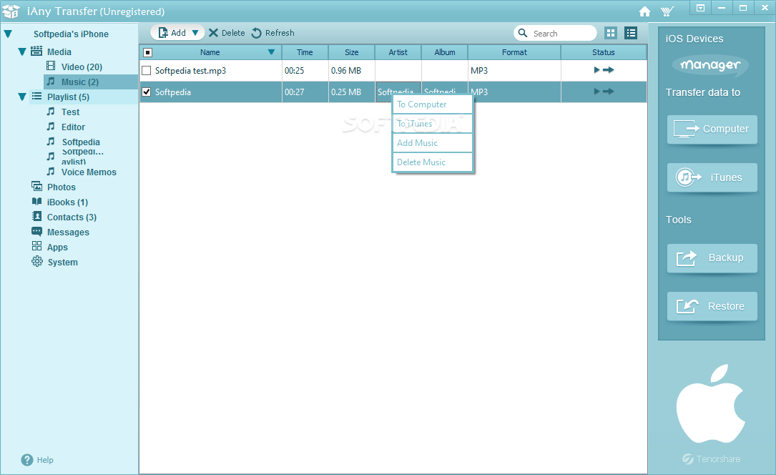This screenshot has height=475, width=776.
Task: Open the Test playlist
Action: [70, 112]
